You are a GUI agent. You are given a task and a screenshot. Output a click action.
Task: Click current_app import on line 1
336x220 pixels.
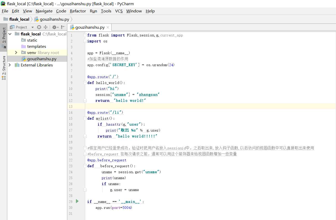[172, 35]
